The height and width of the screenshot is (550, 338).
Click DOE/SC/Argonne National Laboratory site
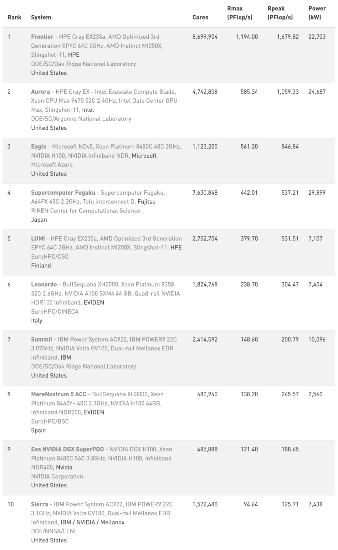coord(81,119)
